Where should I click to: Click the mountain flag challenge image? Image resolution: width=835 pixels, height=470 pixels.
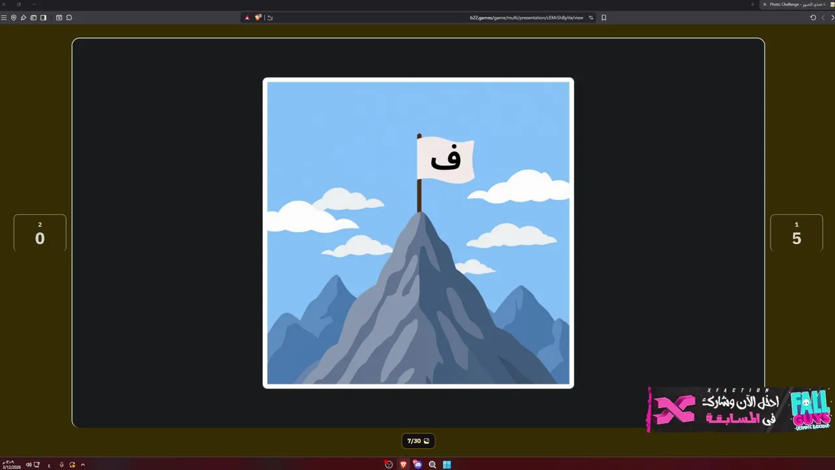click(x=418, y=233)
